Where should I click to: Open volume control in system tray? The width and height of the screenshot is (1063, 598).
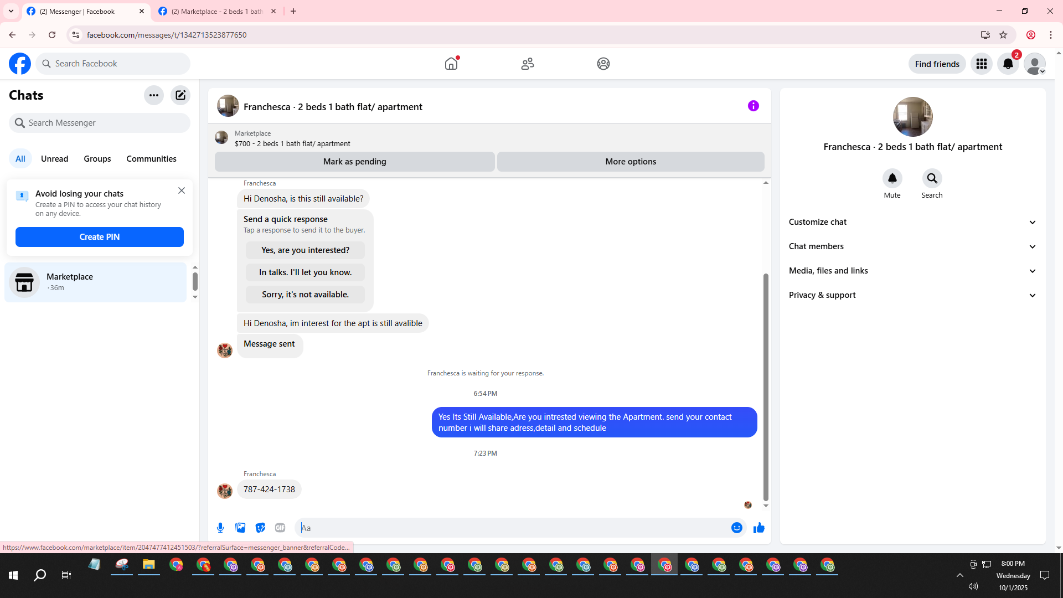tap(974, 586)
